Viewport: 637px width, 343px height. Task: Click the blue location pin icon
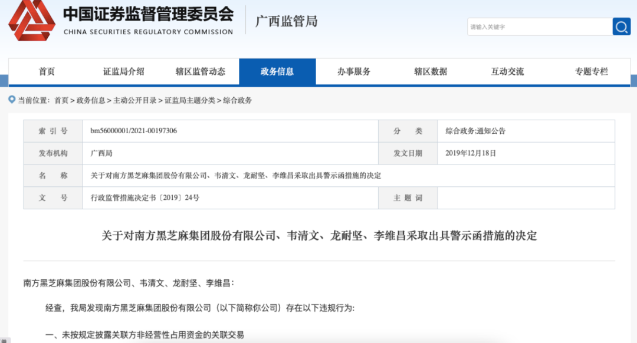pos(12,100)
